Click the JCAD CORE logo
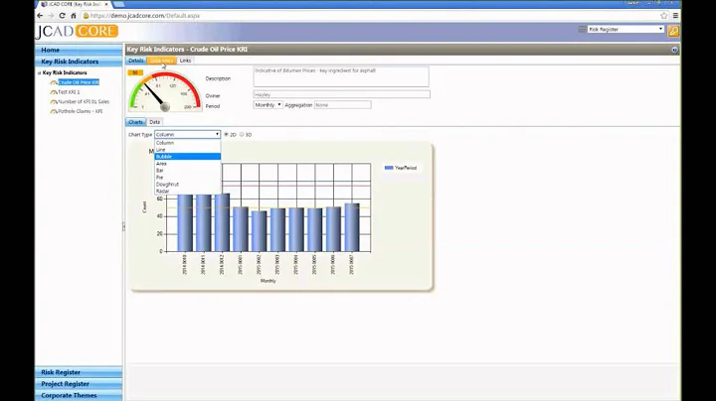Screen dimensions: 716x401 77,31
